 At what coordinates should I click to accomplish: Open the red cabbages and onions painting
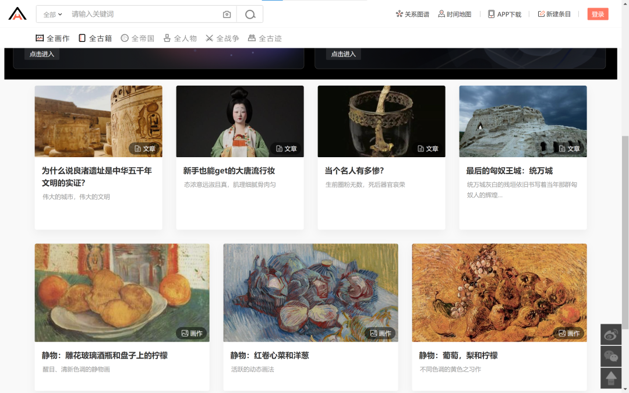tap(311, 293)
